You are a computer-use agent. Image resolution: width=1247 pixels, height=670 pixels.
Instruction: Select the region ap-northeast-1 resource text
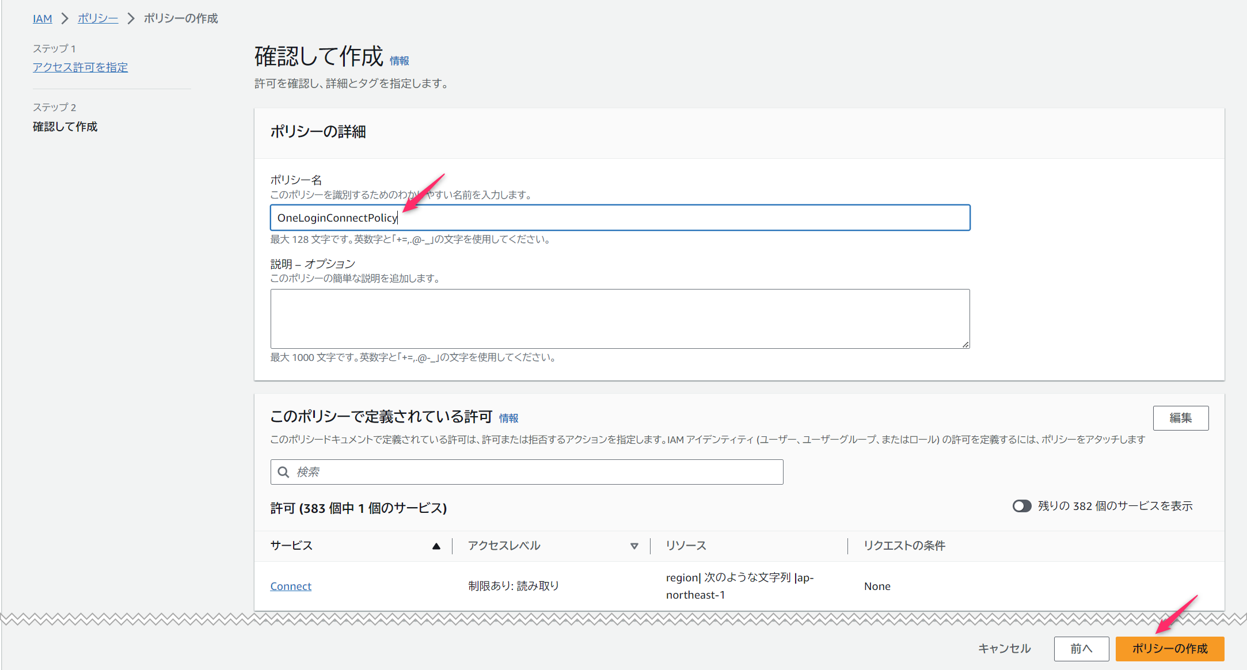740,586
